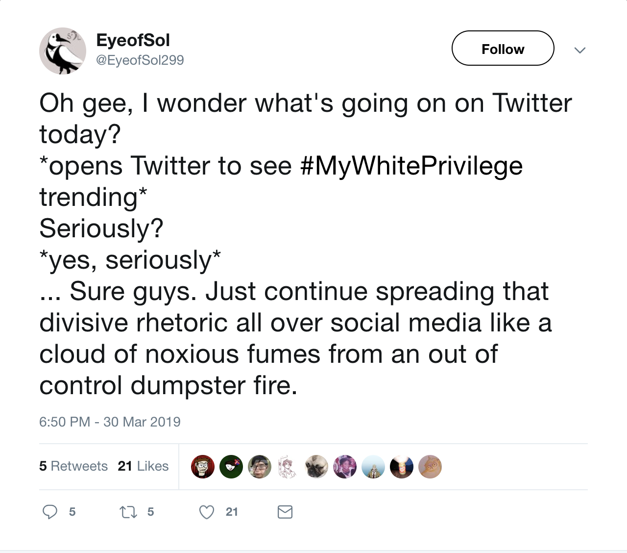Click the first liker's red avatar
The height and width of the screenshot is (553, 627).
[203, 467]
